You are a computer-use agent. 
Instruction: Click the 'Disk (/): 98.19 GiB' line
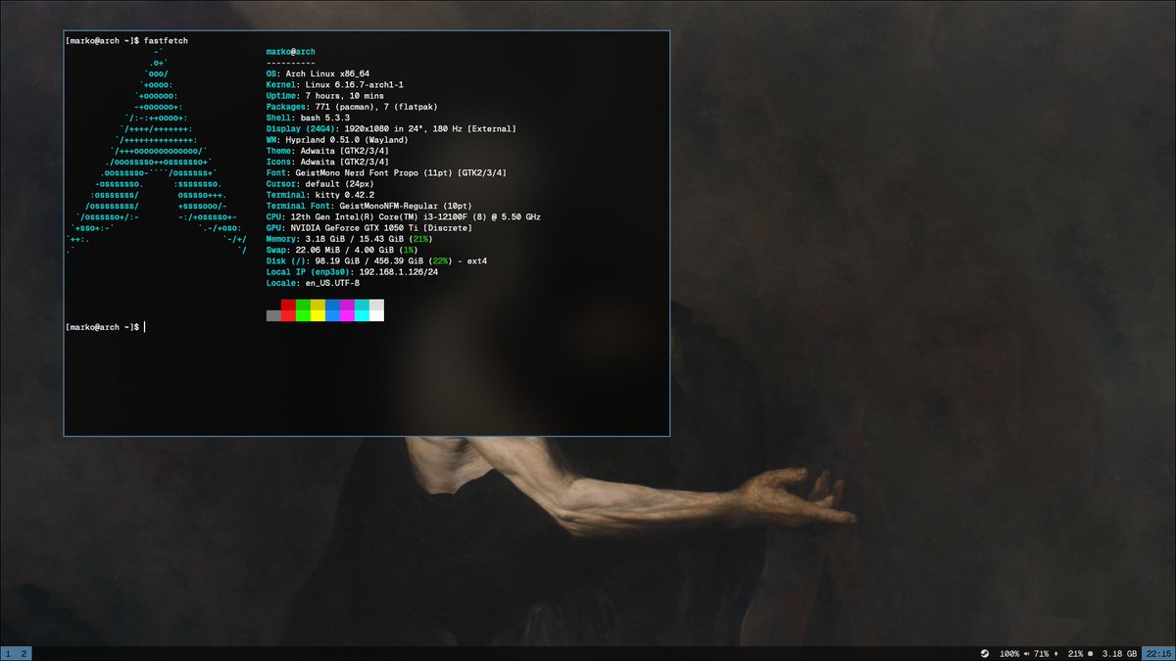(376, 261)
